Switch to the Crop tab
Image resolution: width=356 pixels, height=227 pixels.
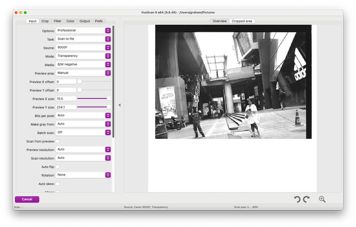(x=45, y=21)
